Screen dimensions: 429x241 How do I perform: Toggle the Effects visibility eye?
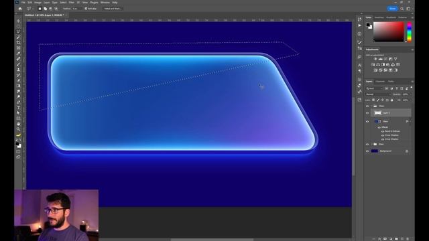coord(379,127)
